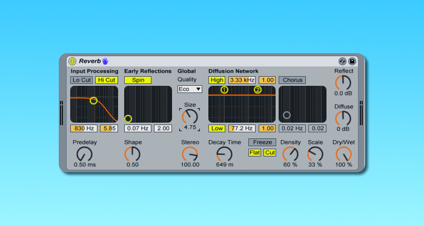
Task: Click the Scale knob
Action: tap(316, 154)
